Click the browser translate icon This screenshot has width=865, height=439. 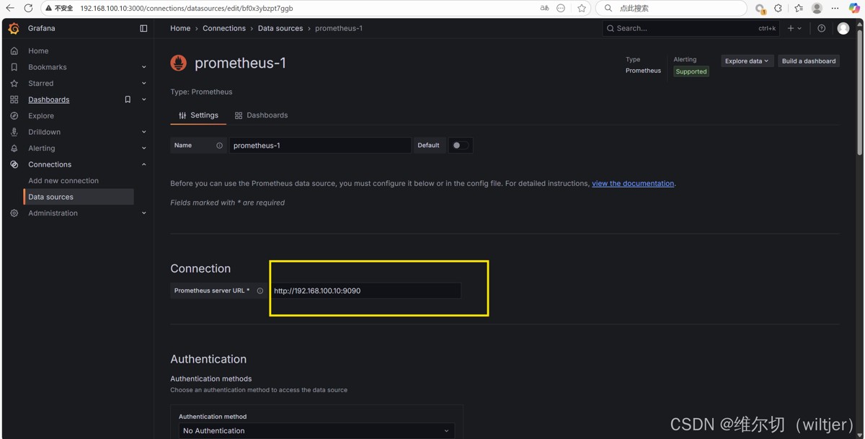coord(544,8)
